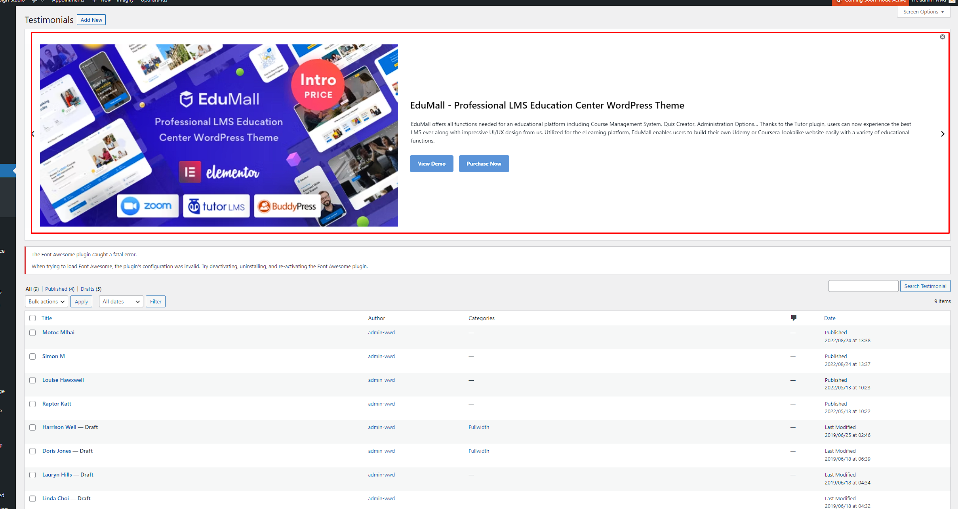This screenshot has width=958, height=509.
Task: Filter to Drafts (5) testimonials
Action: coord(91,289)
